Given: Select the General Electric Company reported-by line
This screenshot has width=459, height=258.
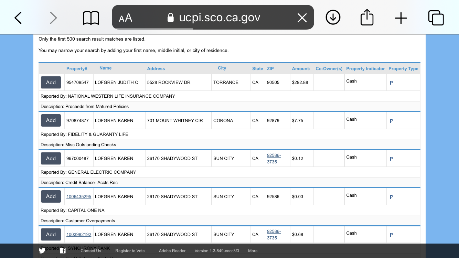Looking at the screenshot, I should pos(88,172).
